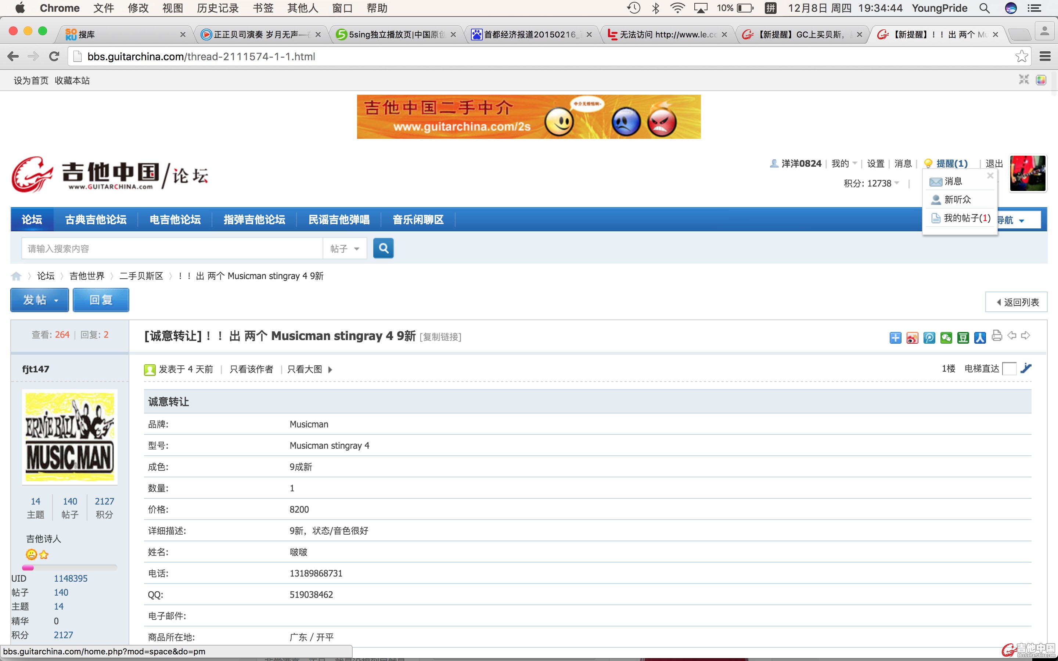
Task: Click fullscreen toggle icon on bookmarks bar
Action: click(1024, 80)
